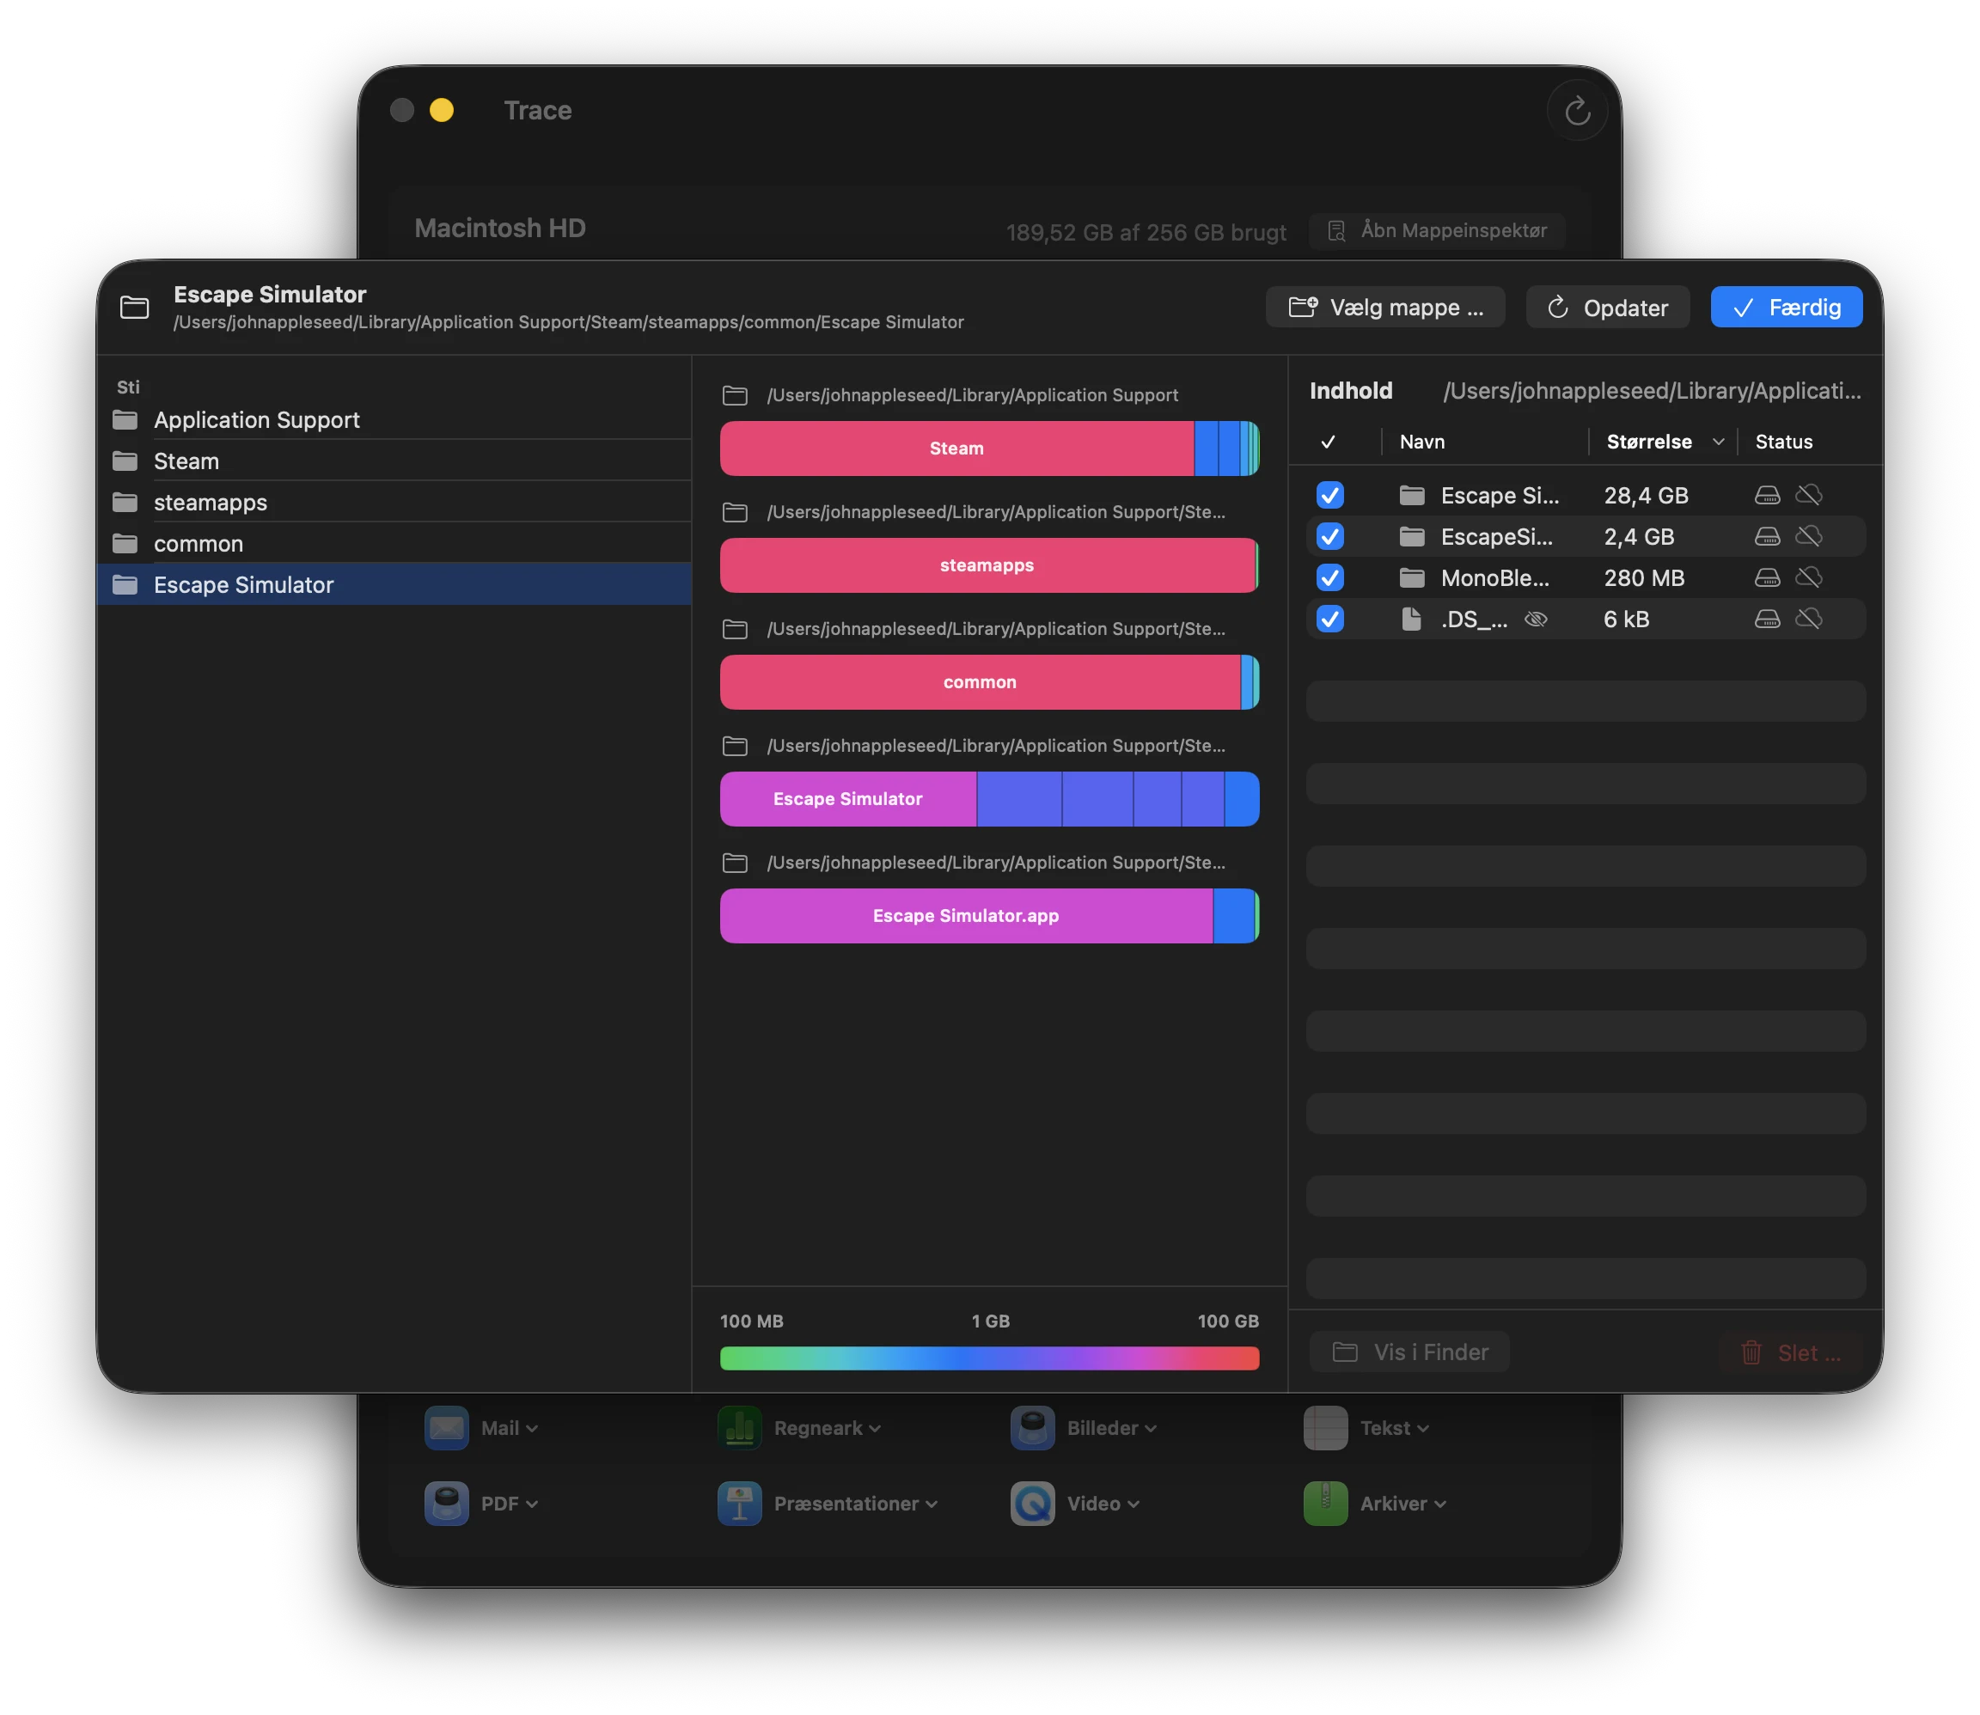This screenshot has height=1715, width=1980.
Task: Click the folder icon of the EscapeSi... item
Action: pyautogui.click(x=1412, y=536)
